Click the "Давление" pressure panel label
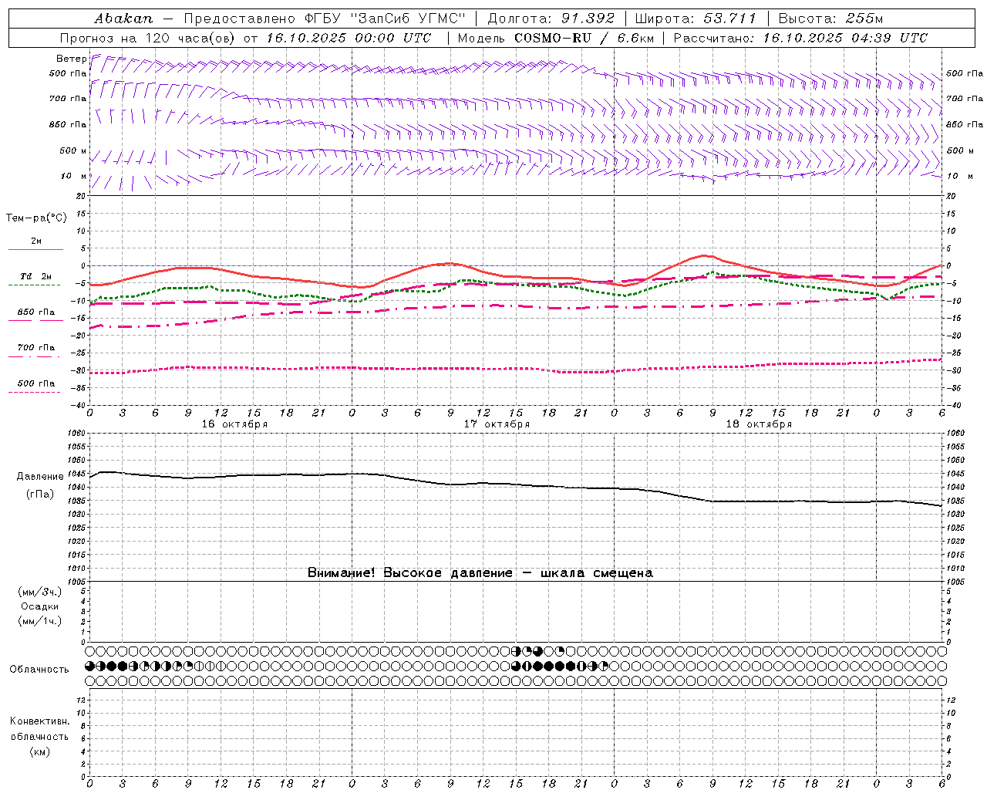 [39, 477]
